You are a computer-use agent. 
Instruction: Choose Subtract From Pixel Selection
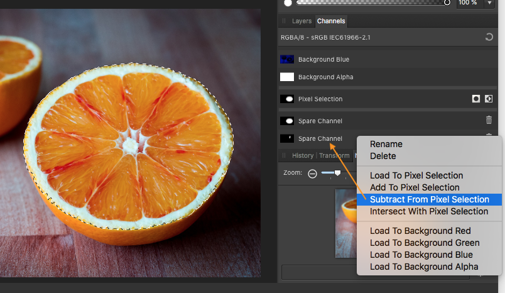[430, 199]
